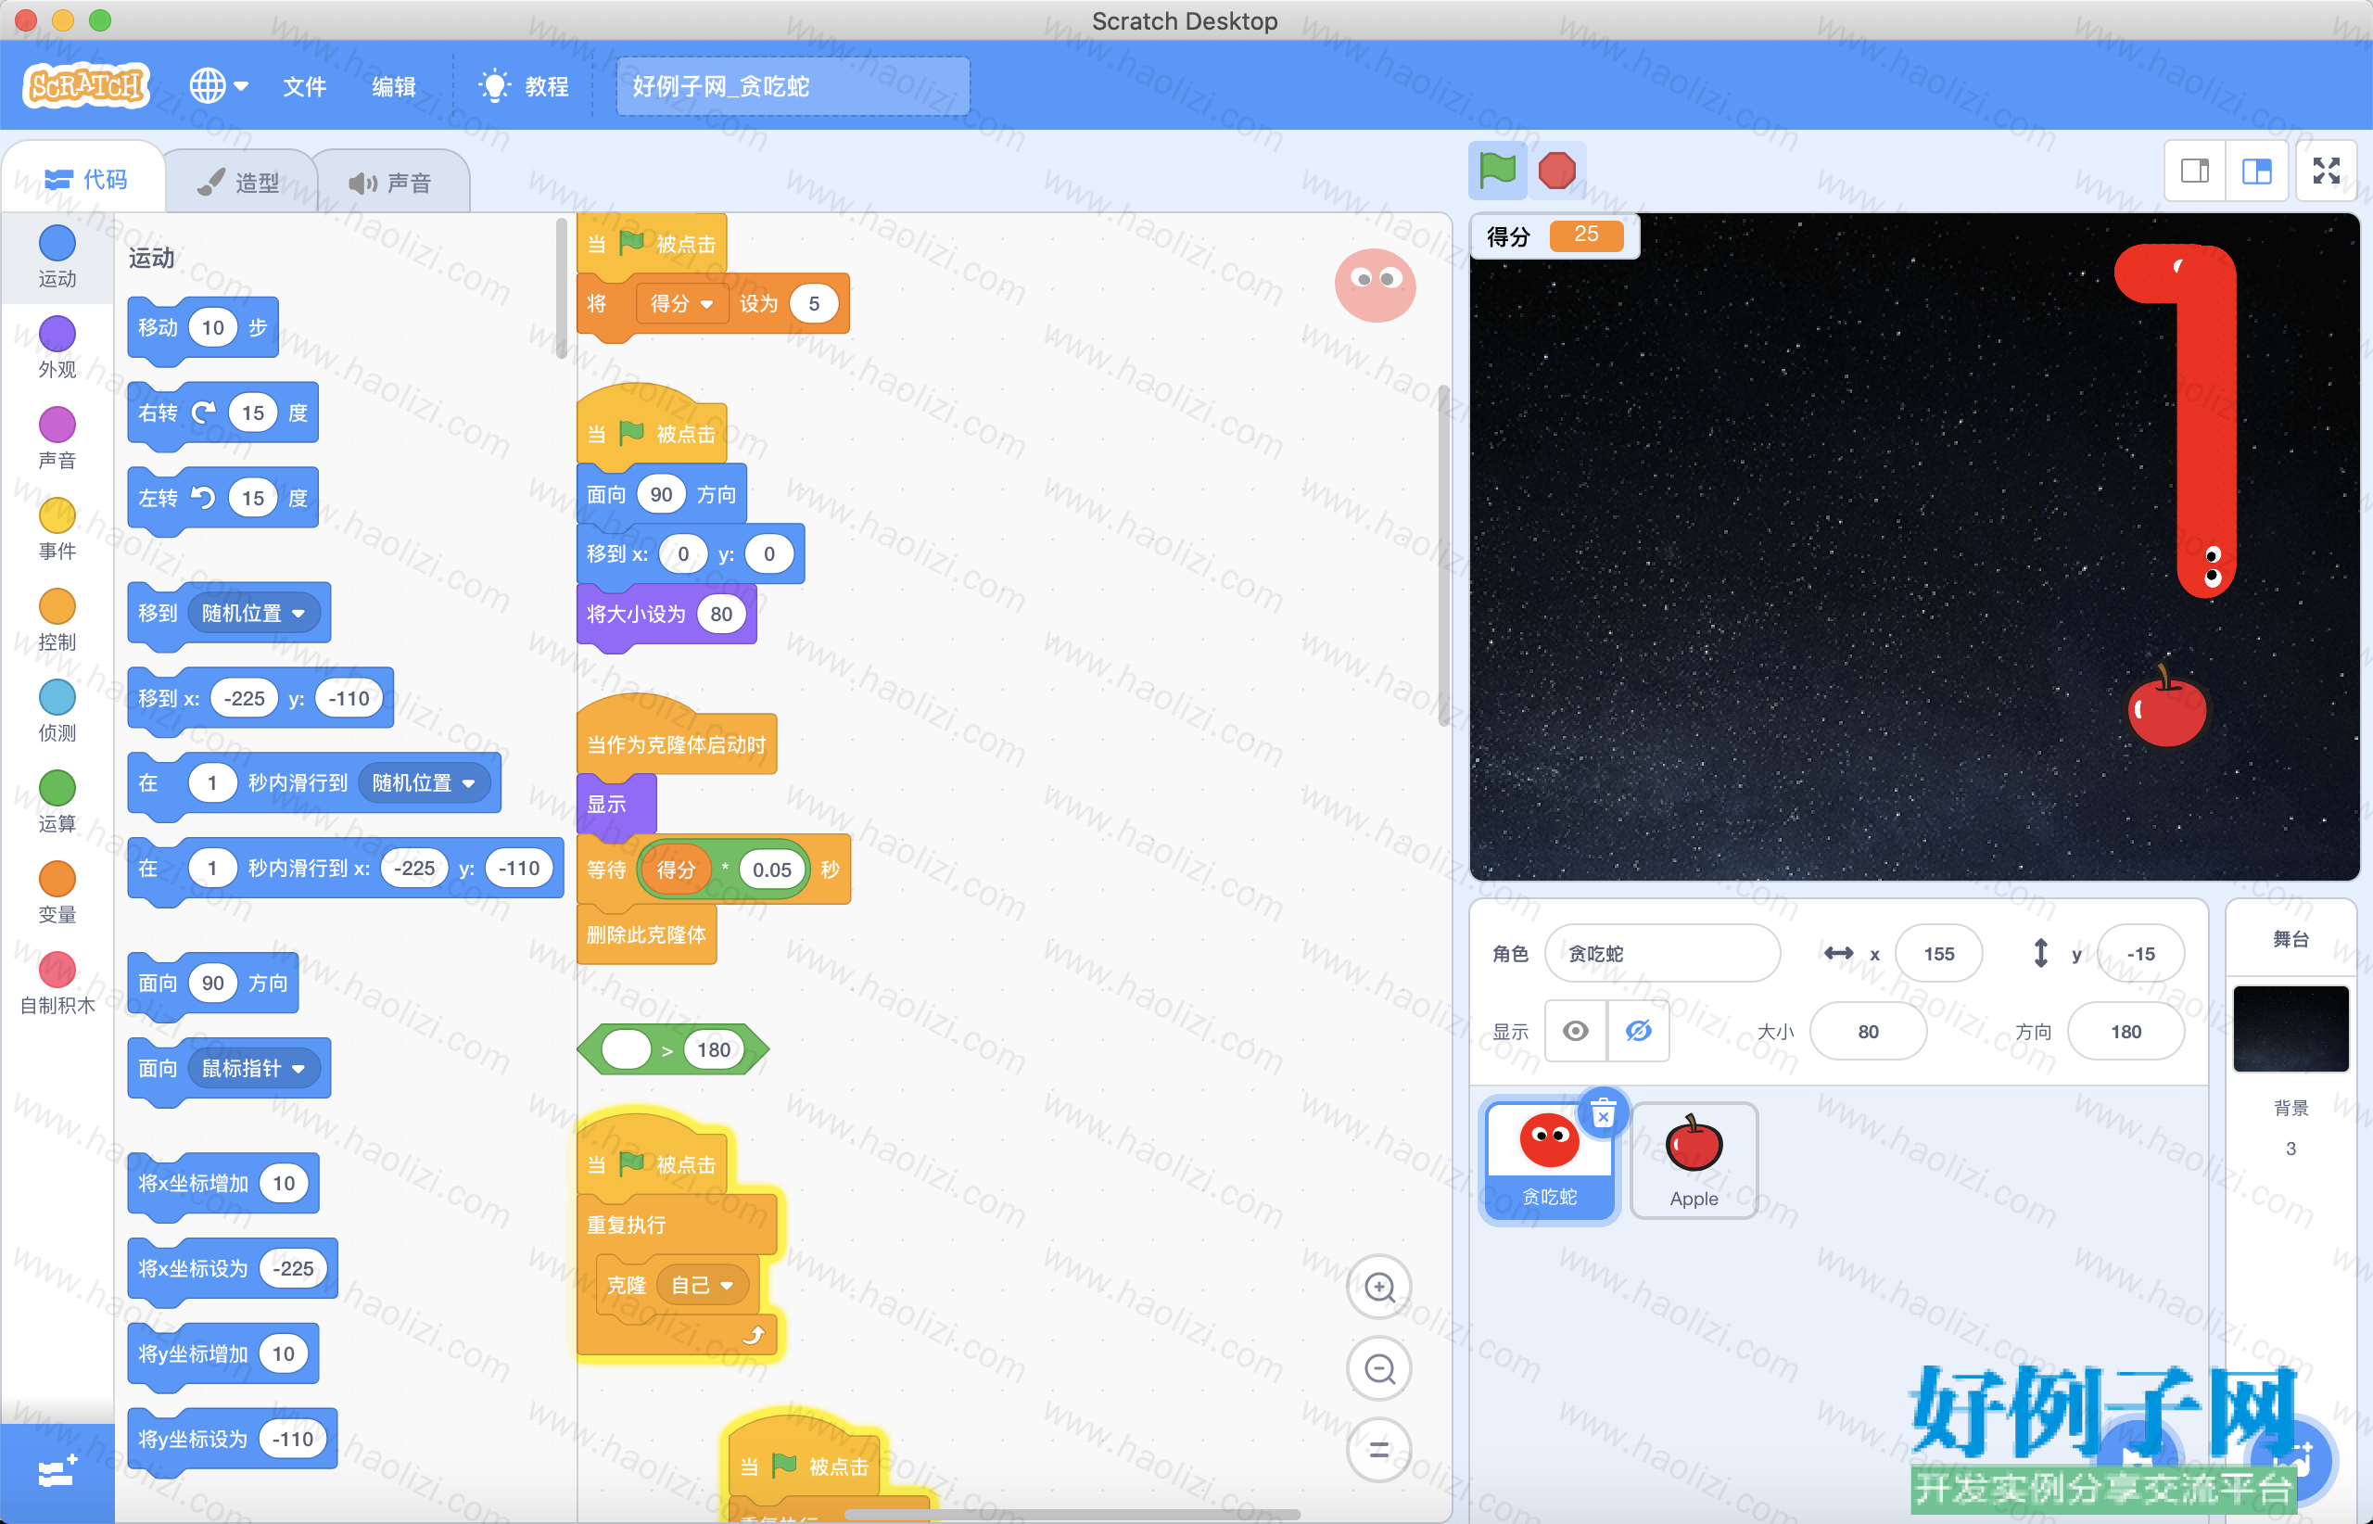Select the 贪吃蛇 sprite thumbnail
Viewport: 2373px width, 1524px height.
tap(1549, 1162)
